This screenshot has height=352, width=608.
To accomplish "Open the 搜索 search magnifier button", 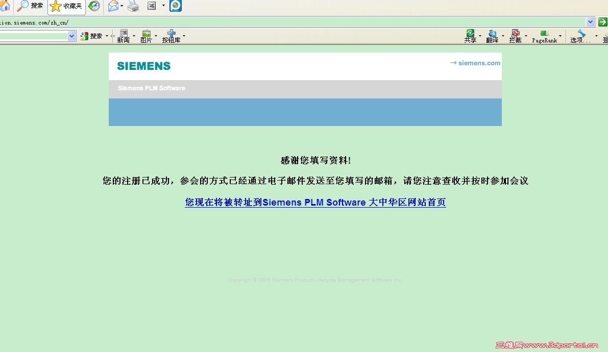I will (x=30, y=6).
